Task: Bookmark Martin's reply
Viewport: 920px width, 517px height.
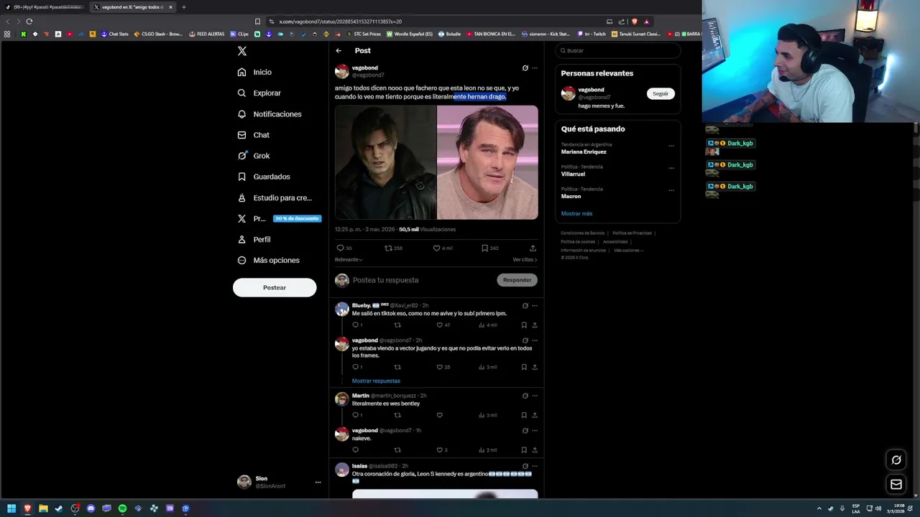Action: [x=524, y=415]
